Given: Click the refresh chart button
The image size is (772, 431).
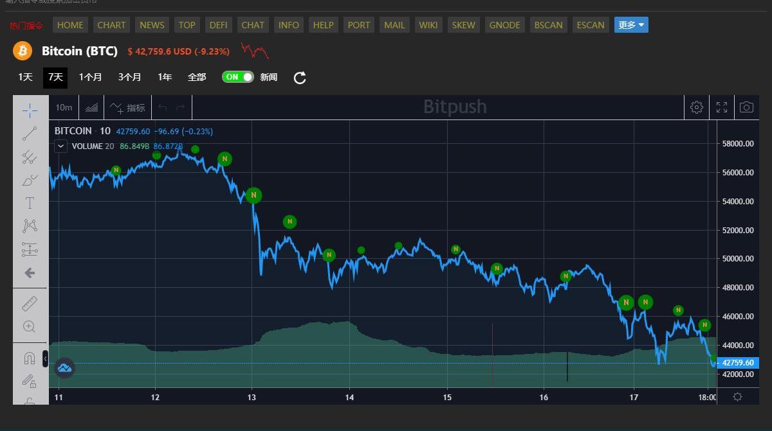Looking at the screenshot, I should click(300, 78).
